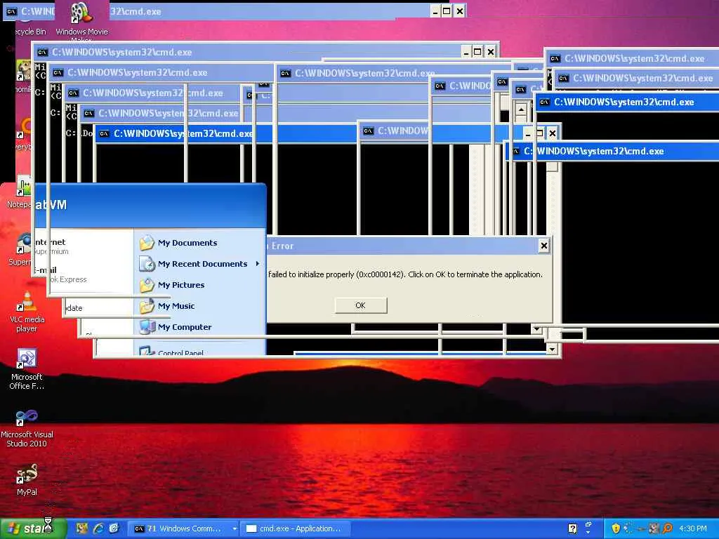719x539 pixels.
Task: Click the My Documents folder icon in the Start menu
Action: coord(147,242)
